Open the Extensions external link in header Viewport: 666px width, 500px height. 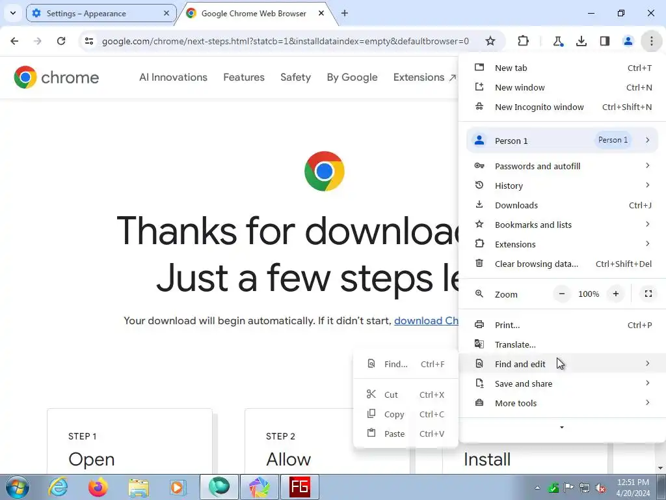tap(425, 77)
